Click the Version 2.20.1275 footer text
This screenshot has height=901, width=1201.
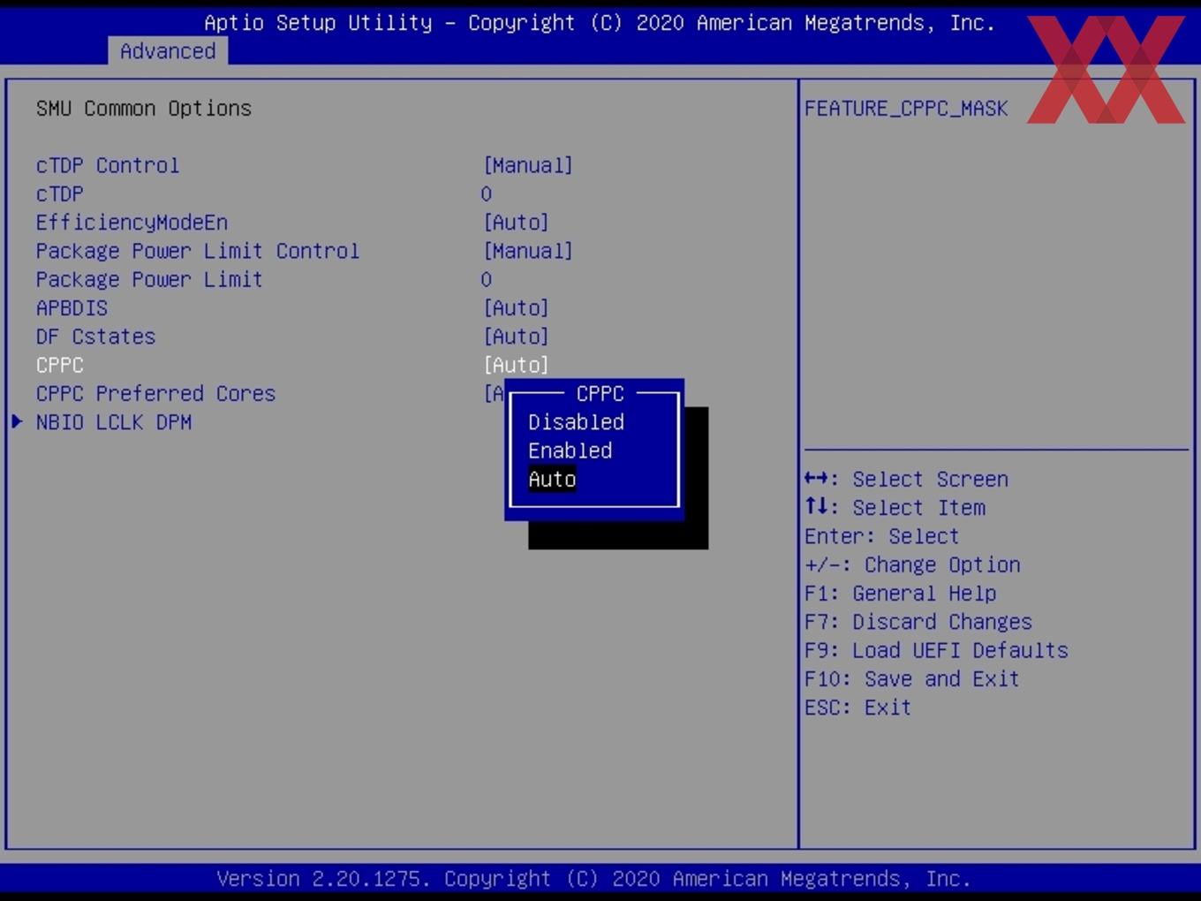pos(593,879)
